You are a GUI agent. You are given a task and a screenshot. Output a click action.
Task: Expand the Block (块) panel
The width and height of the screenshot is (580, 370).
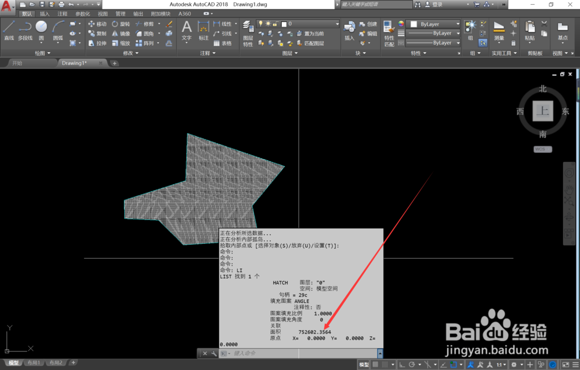point(360,53)
